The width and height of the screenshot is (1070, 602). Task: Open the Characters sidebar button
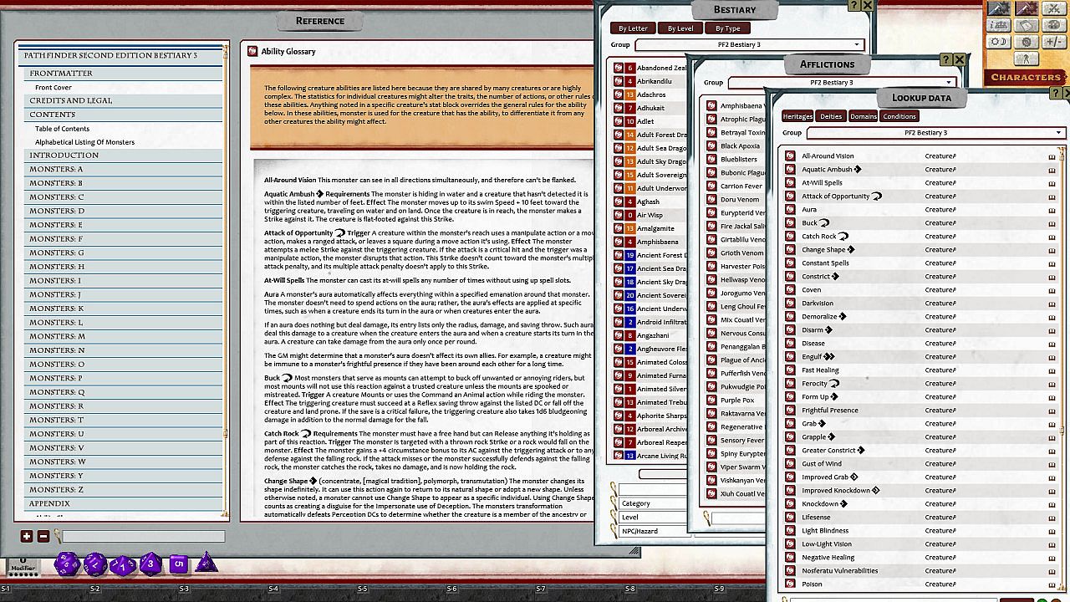click(x=1026, y=77)
